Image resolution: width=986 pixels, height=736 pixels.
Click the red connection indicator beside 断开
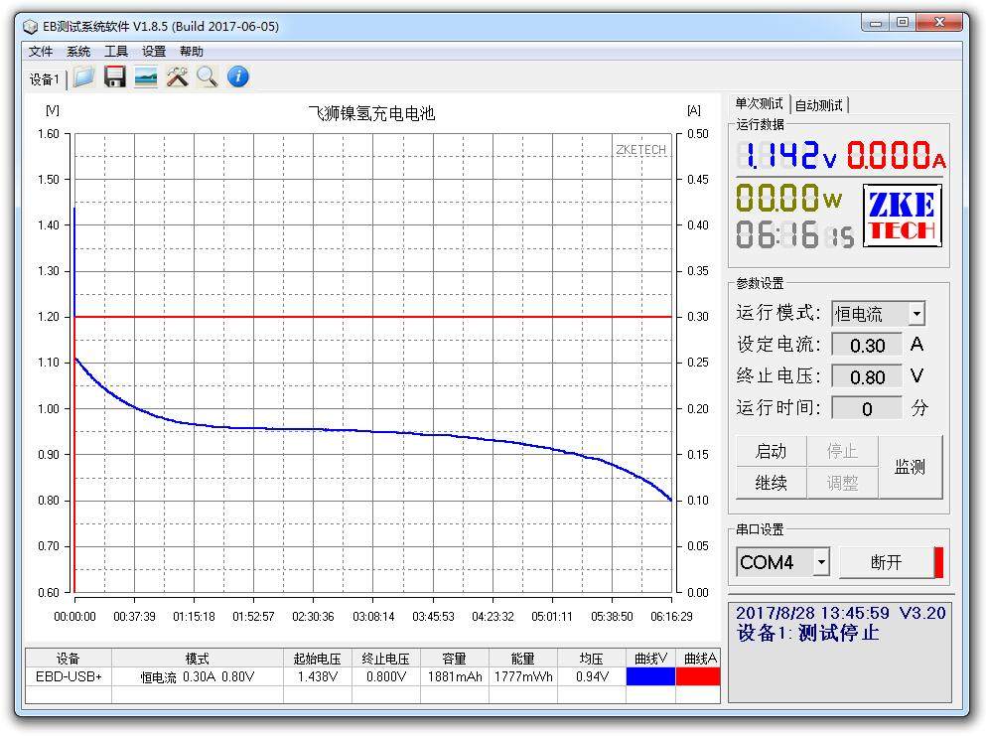tap(938, 562)
